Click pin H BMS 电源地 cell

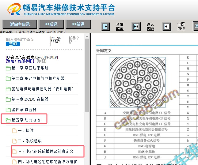pyautogui.click(x=147, y=152)
